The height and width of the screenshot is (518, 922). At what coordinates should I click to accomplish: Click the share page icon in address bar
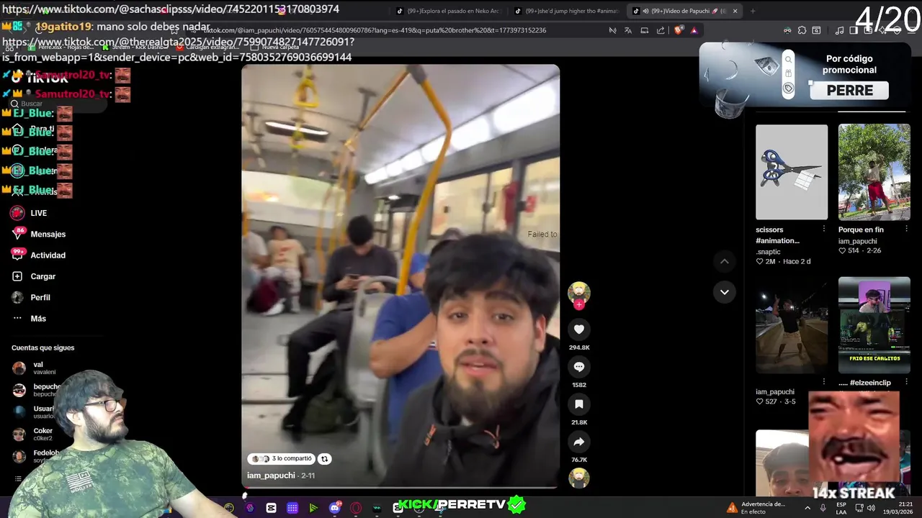coord(661,30)
